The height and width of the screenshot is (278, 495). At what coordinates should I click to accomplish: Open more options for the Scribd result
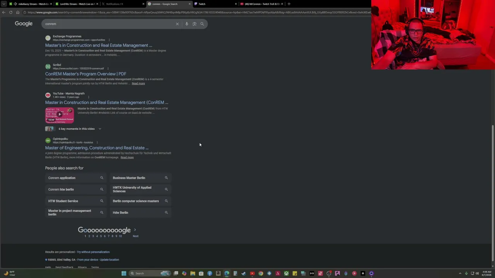click(x=108, y=68)
